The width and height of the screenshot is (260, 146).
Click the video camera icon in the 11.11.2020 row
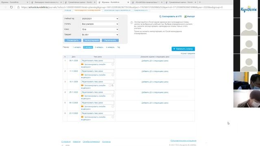click(82, 75)
